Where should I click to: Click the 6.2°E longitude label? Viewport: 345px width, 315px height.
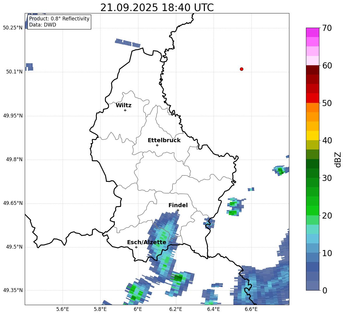[176, 309]
